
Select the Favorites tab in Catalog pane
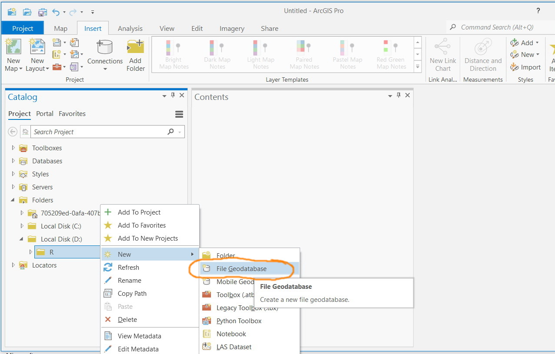[x=72, y=113]
